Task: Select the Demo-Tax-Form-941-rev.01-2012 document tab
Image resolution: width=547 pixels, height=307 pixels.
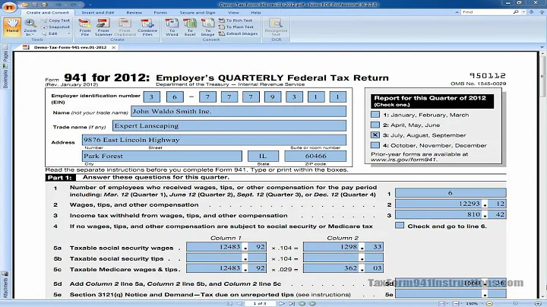Action: click(x=70, y=47)
